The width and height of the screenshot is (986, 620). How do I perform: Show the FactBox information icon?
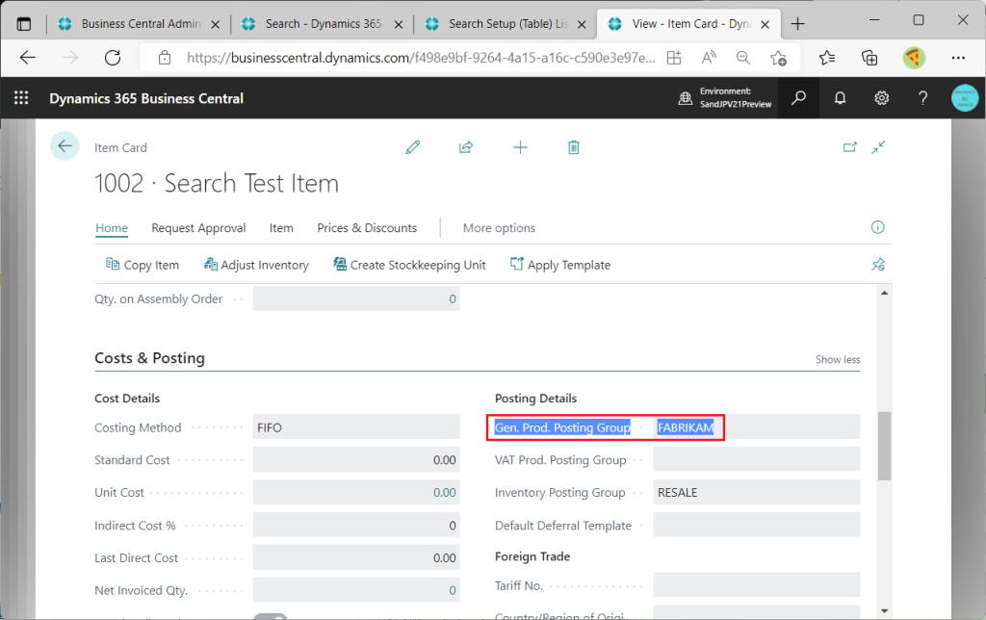pos(878,227)
